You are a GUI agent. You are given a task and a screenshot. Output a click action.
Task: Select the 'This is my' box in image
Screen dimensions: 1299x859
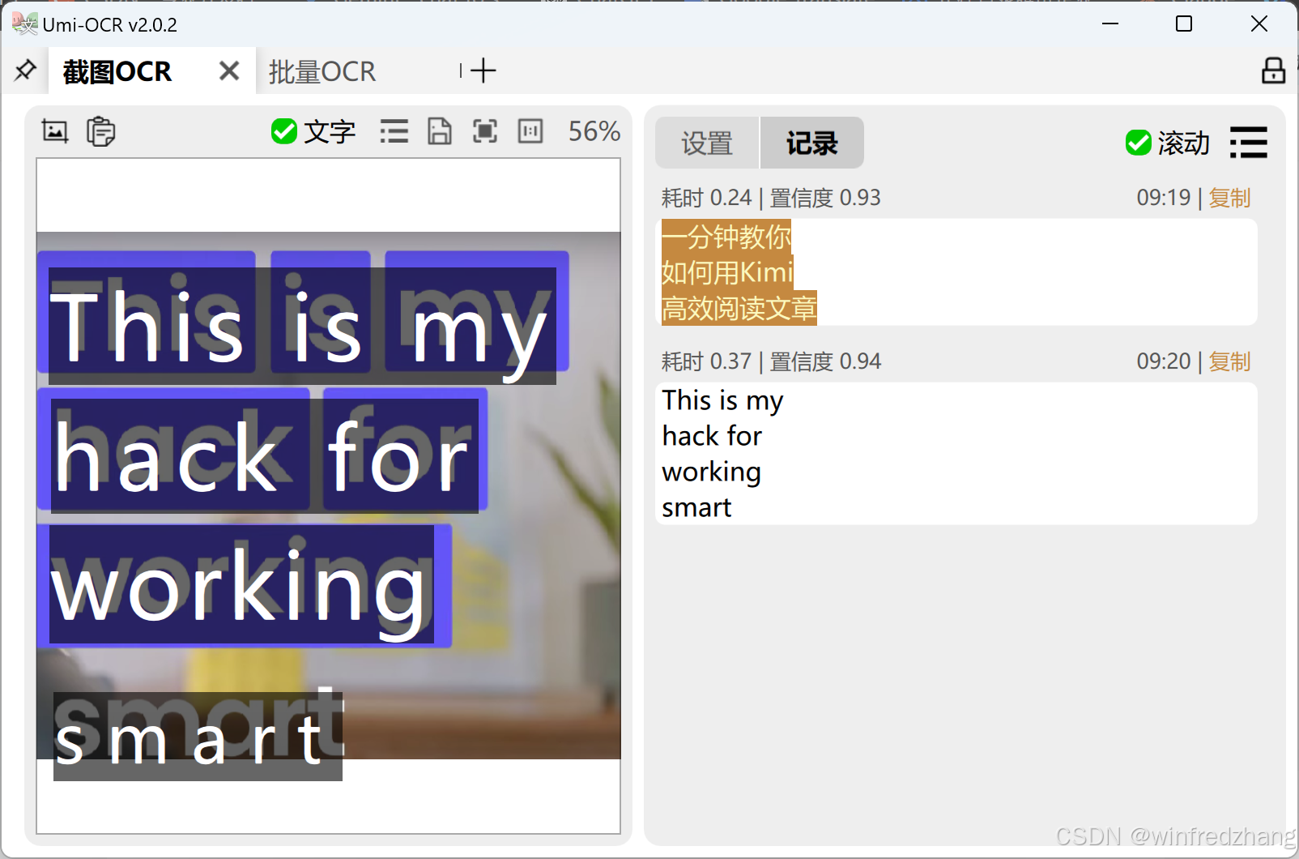point(302,325)
